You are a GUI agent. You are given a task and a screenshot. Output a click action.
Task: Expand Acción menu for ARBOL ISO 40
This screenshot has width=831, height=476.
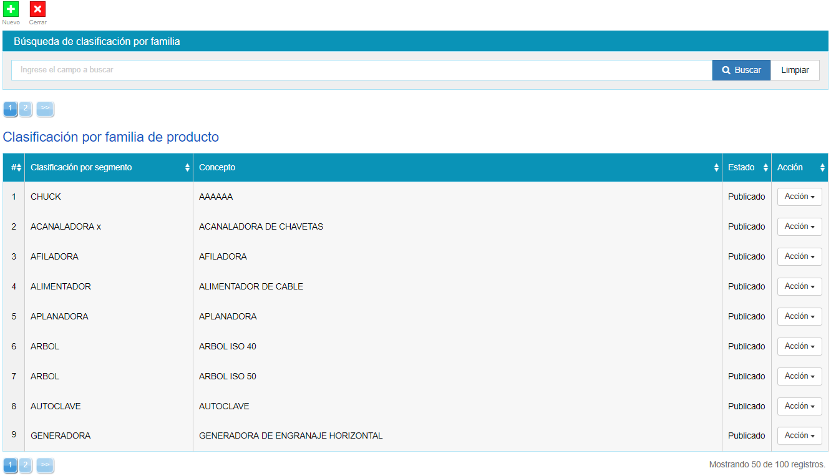tap(799, 346)
